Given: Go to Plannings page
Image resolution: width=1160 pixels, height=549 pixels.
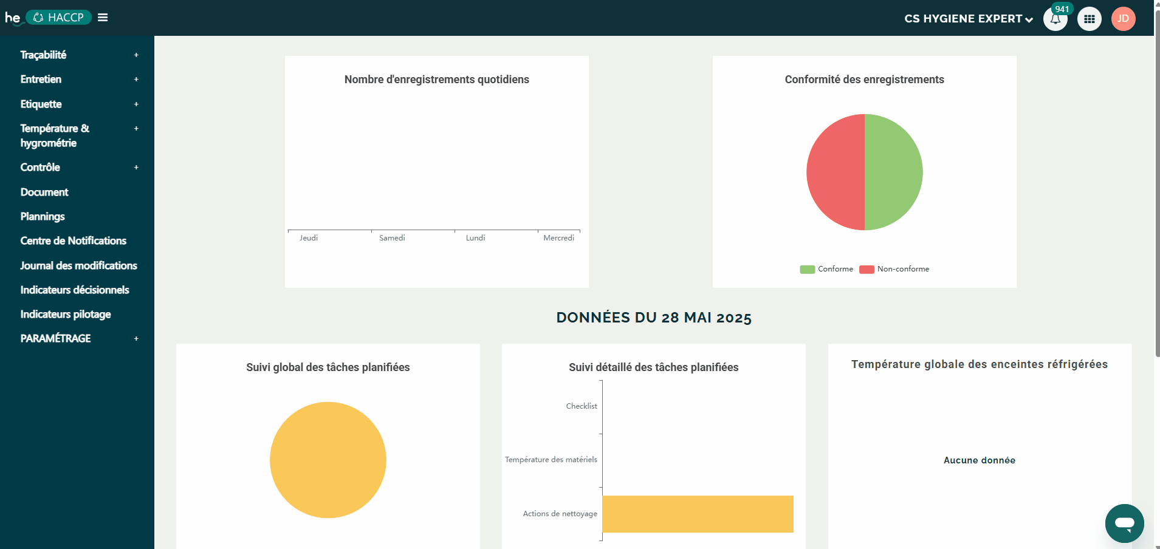Looking at the screenshot, I should 43,216.
